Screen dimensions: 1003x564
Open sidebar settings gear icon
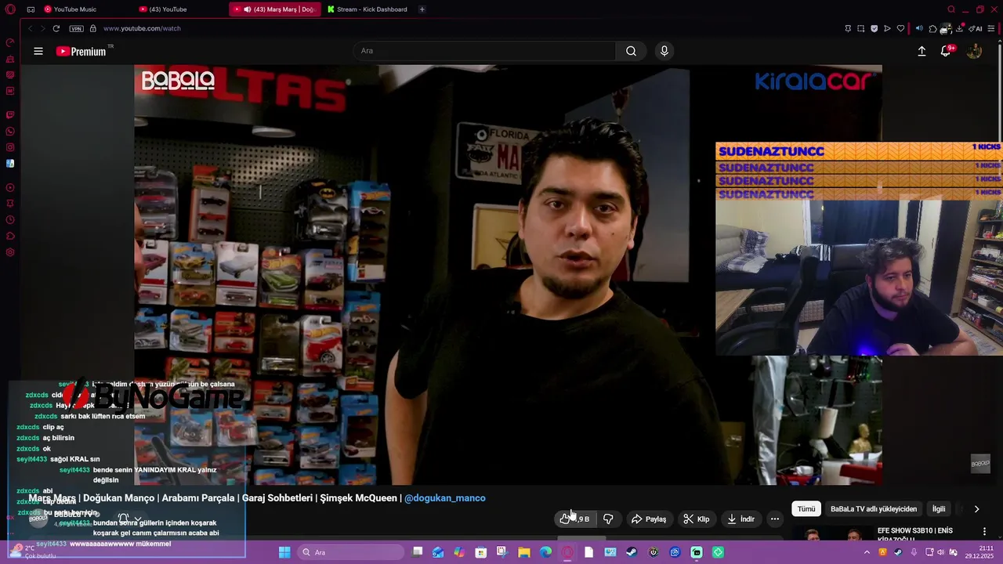coord(10,252)
